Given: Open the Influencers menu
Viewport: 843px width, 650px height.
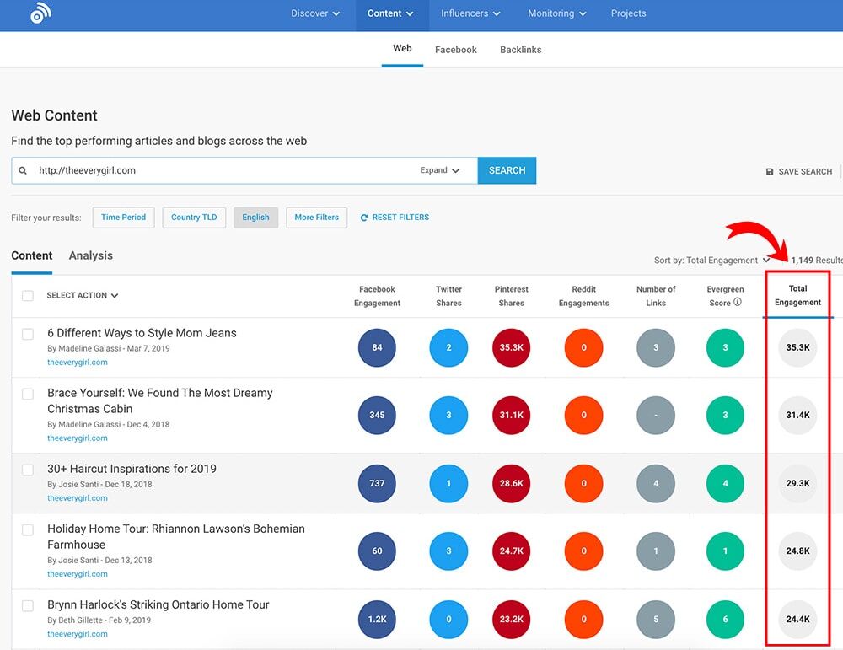Looking at the screenshot, I should (470, 13).
